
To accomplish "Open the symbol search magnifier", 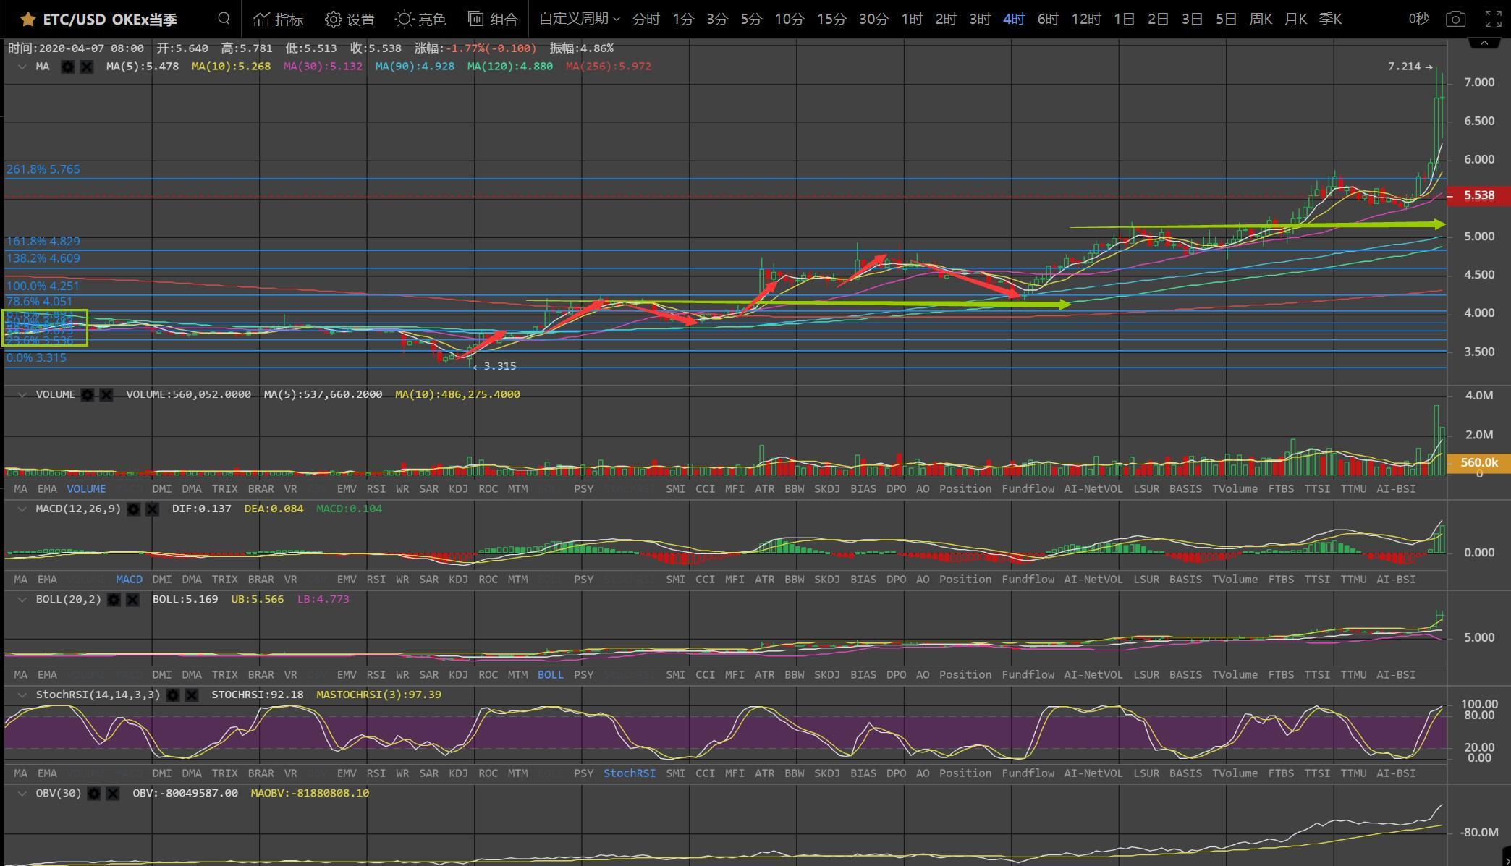I will point(224,19).
